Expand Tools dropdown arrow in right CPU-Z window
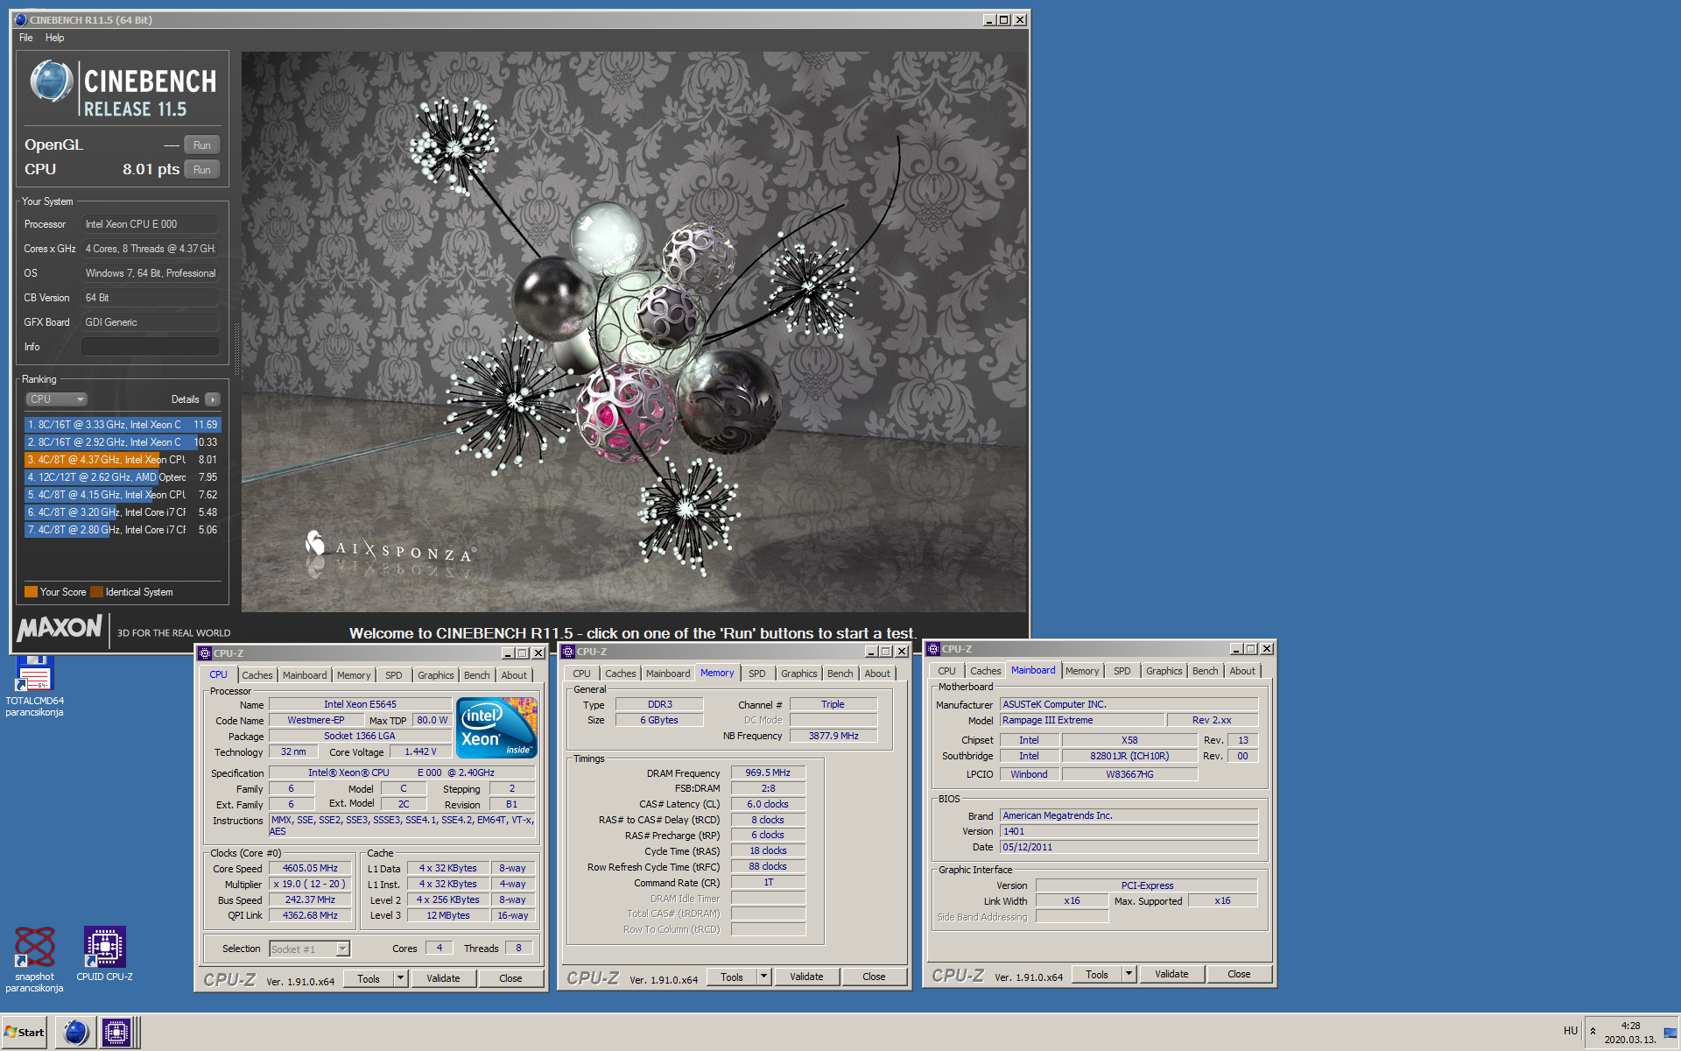 [x=1129, y=975]
